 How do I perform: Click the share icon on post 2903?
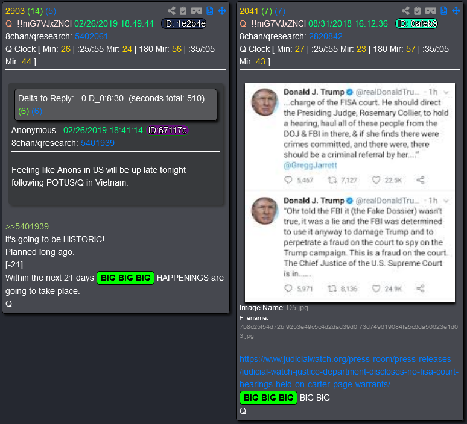[171, 11]
